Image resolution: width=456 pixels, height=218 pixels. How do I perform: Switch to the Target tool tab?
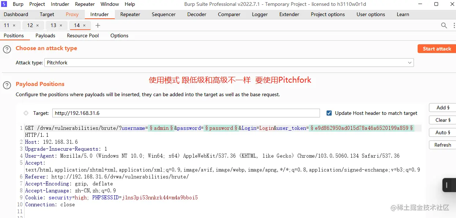coord(47,14)
